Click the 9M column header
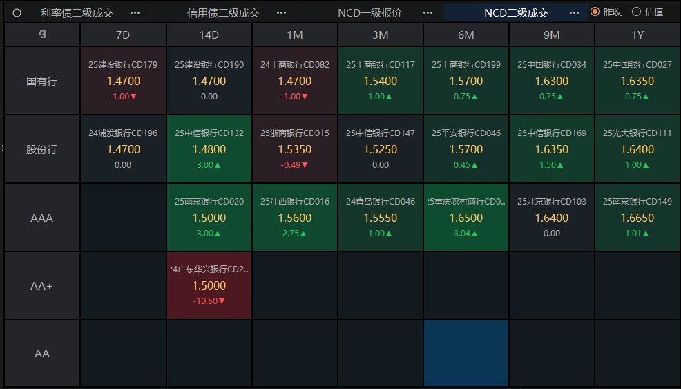681x389 pixels. pyautogui.click(x=552, y=35)
